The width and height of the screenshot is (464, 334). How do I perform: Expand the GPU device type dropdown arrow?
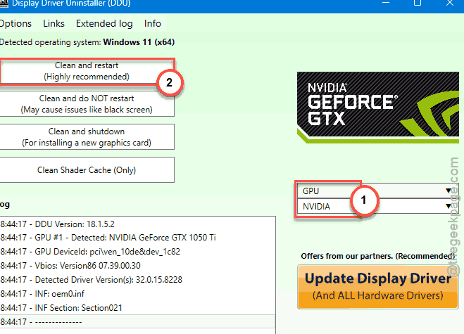[x=449, y=191]
